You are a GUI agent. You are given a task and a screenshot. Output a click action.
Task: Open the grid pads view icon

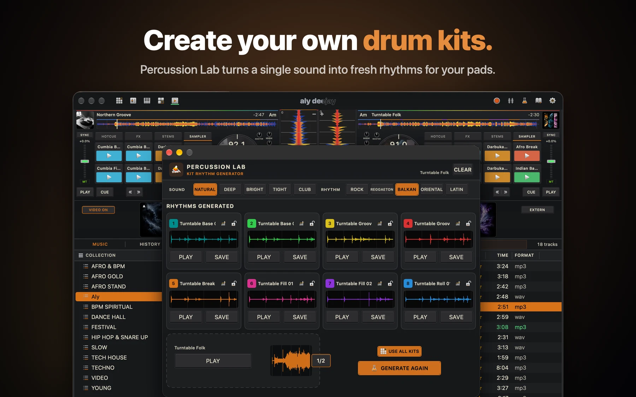(x=119, y=101)
